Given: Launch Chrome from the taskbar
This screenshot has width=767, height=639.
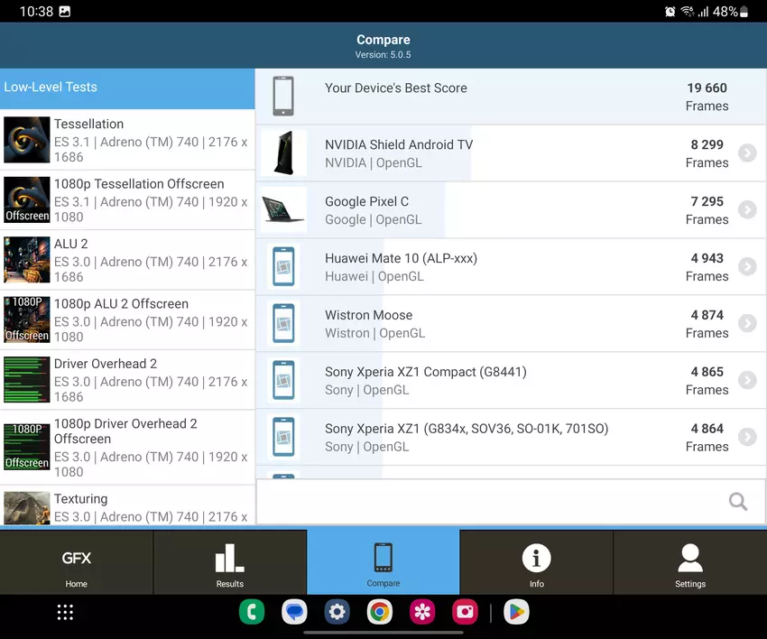Looking at the screenshot, I should 380,613.
